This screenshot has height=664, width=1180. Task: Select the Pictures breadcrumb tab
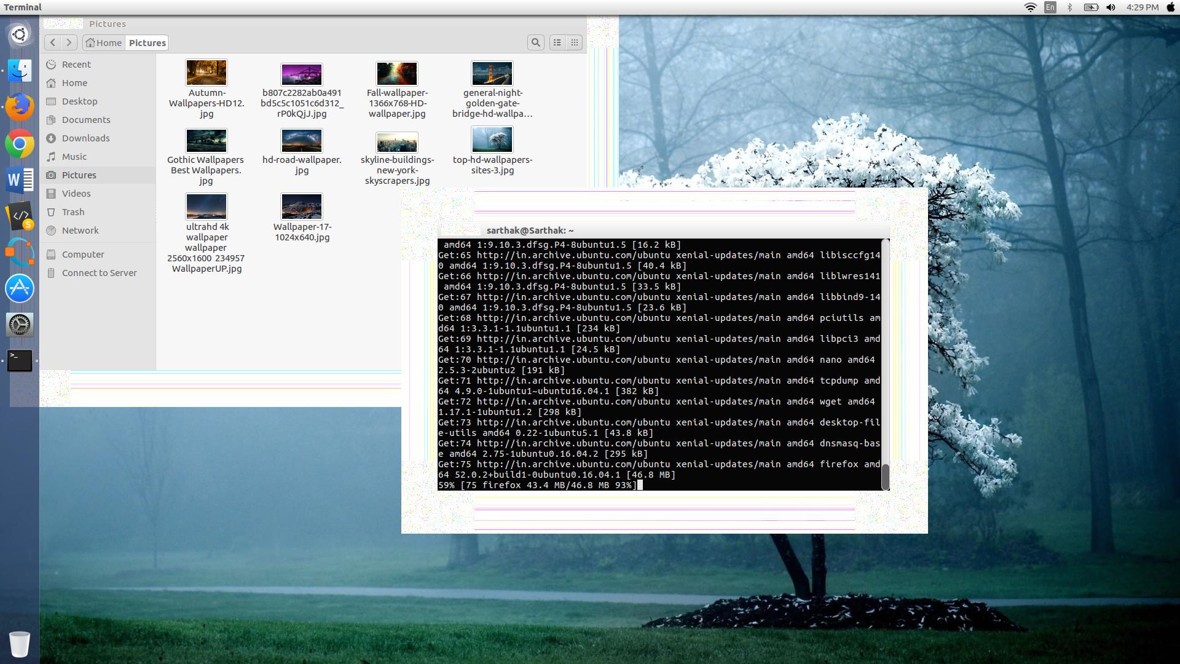(146, 42)
